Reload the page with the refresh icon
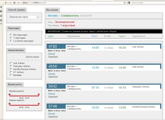This screenshot has height=120, width=165. pos(14,3)
